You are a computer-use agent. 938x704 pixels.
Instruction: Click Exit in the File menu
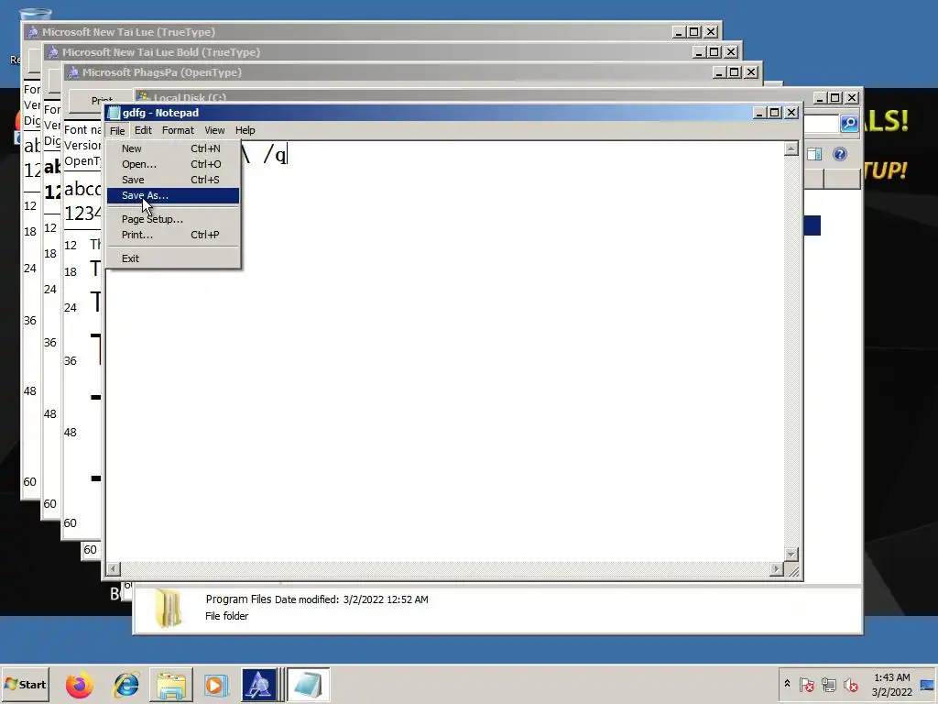(173, 258)
